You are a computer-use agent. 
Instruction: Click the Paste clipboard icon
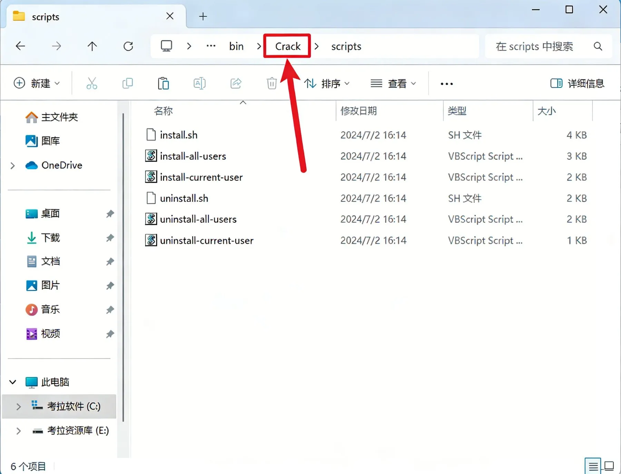164,83
